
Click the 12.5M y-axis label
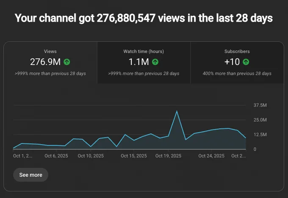click(260, 134)
